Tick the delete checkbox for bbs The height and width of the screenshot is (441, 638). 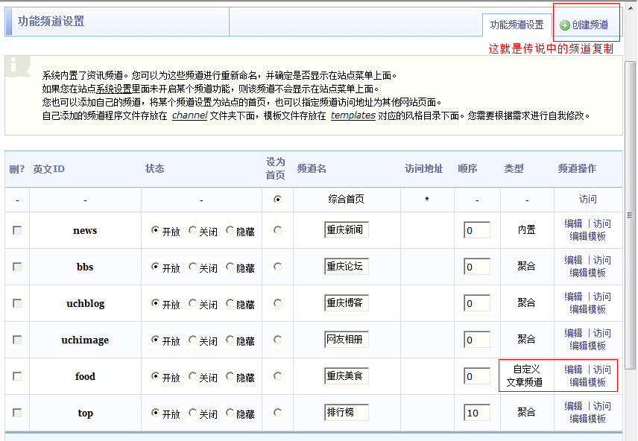pyautogui.click(x=17, y=267)
